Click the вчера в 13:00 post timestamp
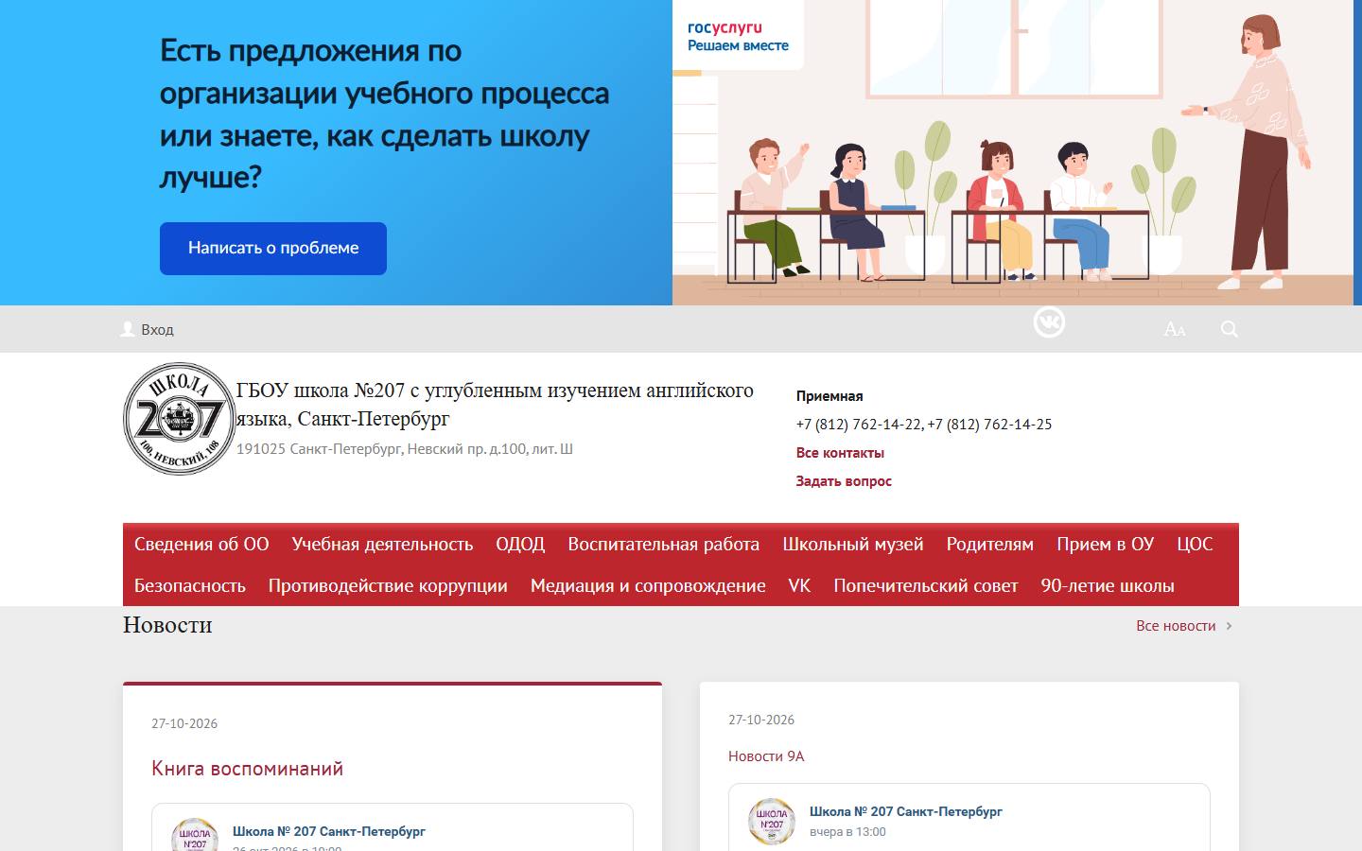 847,832
